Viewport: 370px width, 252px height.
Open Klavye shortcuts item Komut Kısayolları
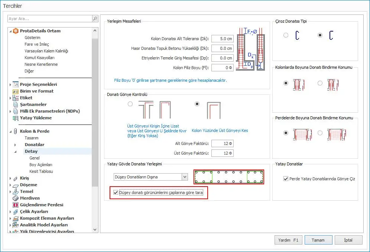pos(39,58)
